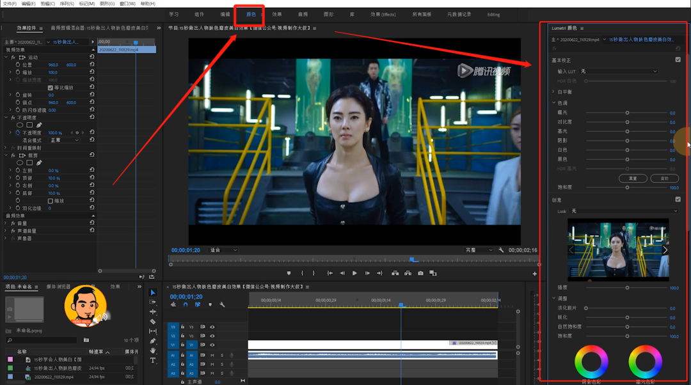691x385 pixels.
Task: Step forward one frame in Program monitor
Action: coord(367,273)
